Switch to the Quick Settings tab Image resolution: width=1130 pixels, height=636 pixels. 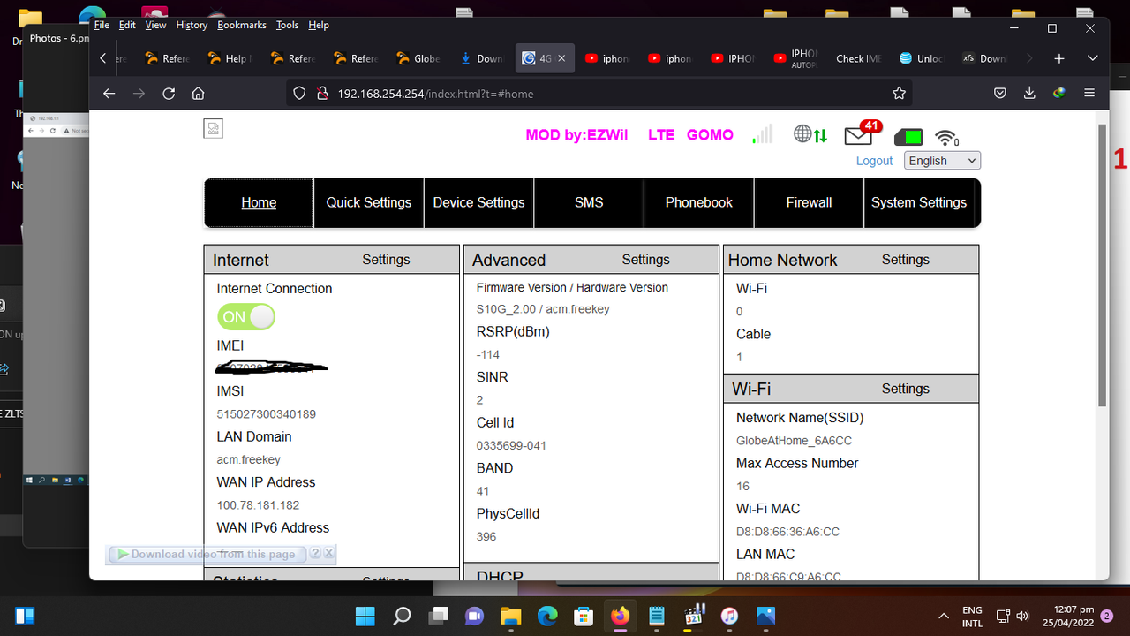[368, 202]
